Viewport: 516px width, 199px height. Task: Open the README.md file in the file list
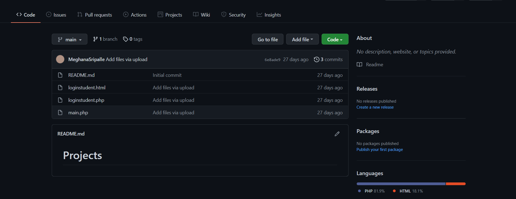click(x=81, y=75)
